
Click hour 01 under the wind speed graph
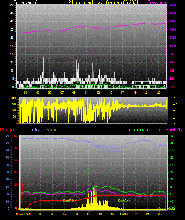point(25,92)
